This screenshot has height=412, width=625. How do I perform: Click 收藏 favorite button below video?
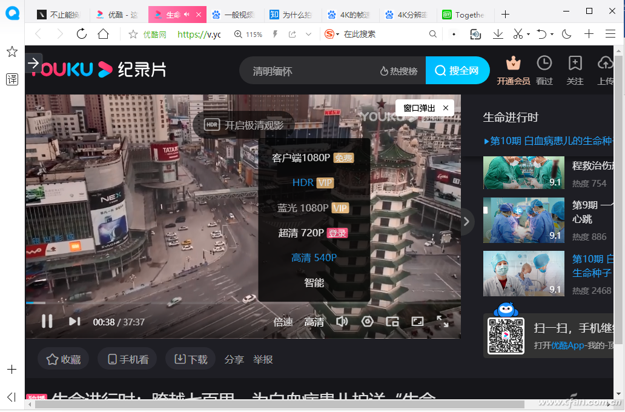(64, 359)
